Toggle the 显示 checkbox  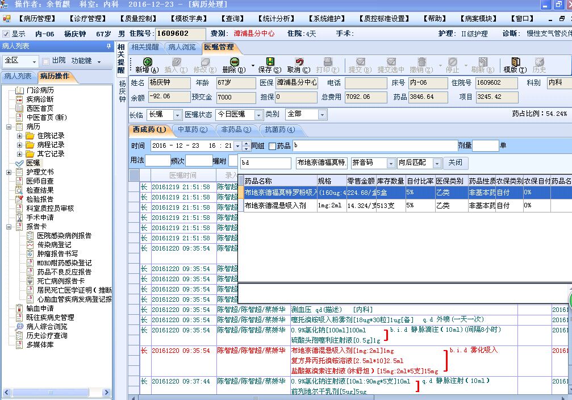(x=6, y=34)
